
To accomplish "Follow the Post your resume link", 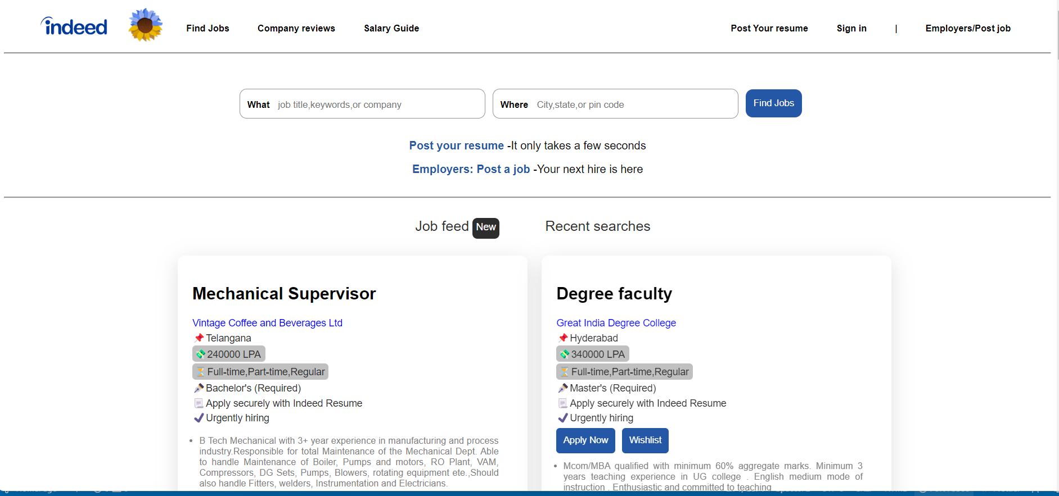I will point(456,145).
